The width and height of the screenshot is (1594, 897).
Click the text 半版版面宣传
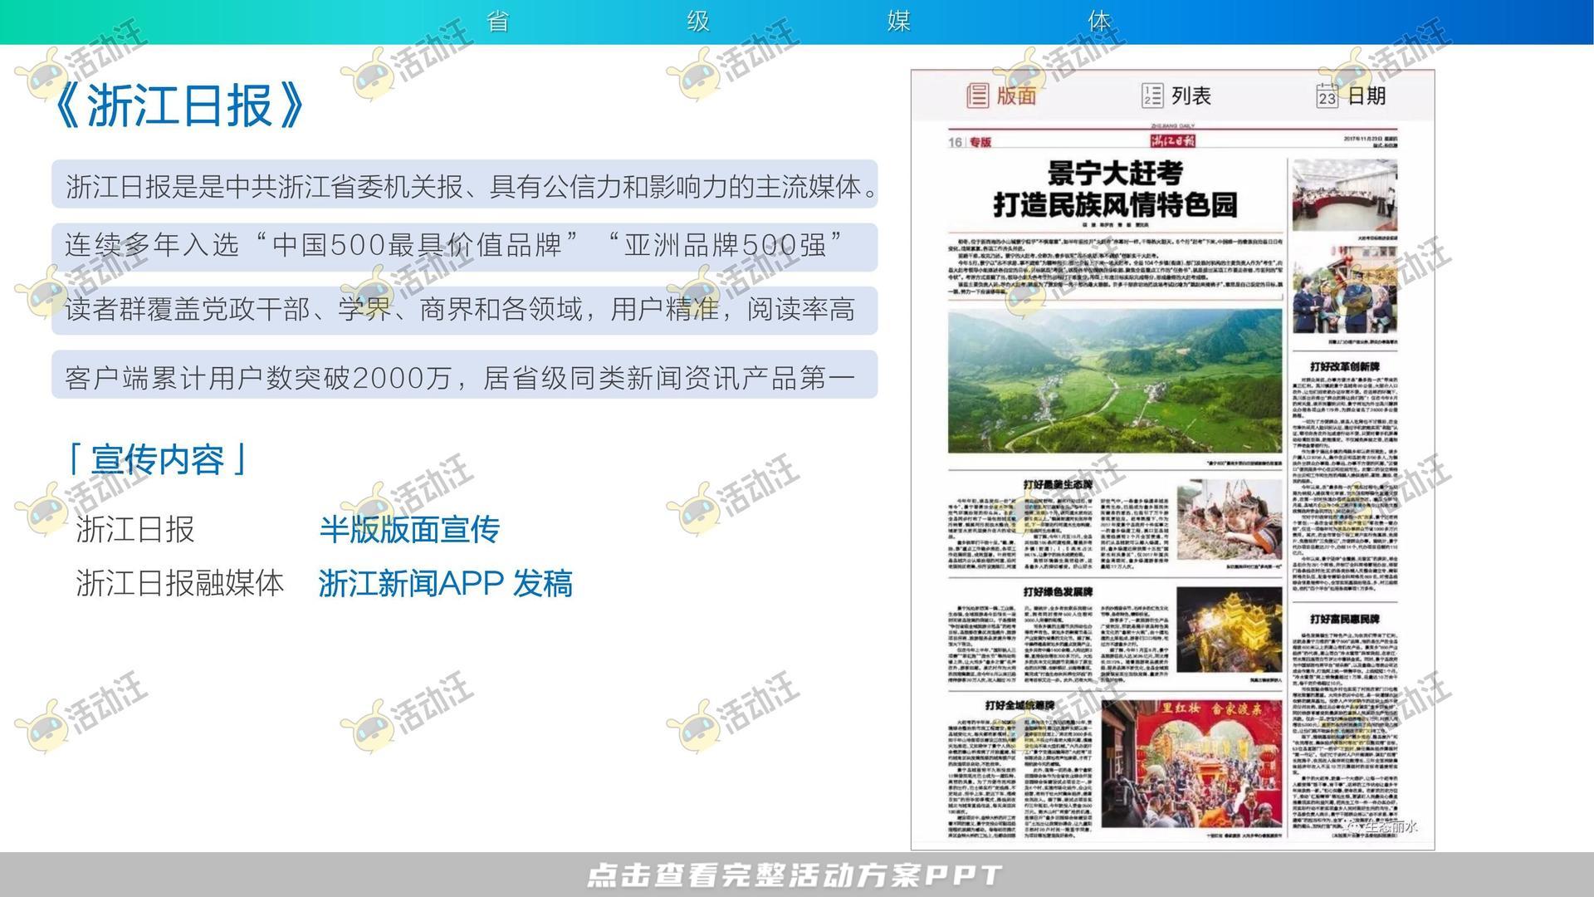[x=409, y=530]
